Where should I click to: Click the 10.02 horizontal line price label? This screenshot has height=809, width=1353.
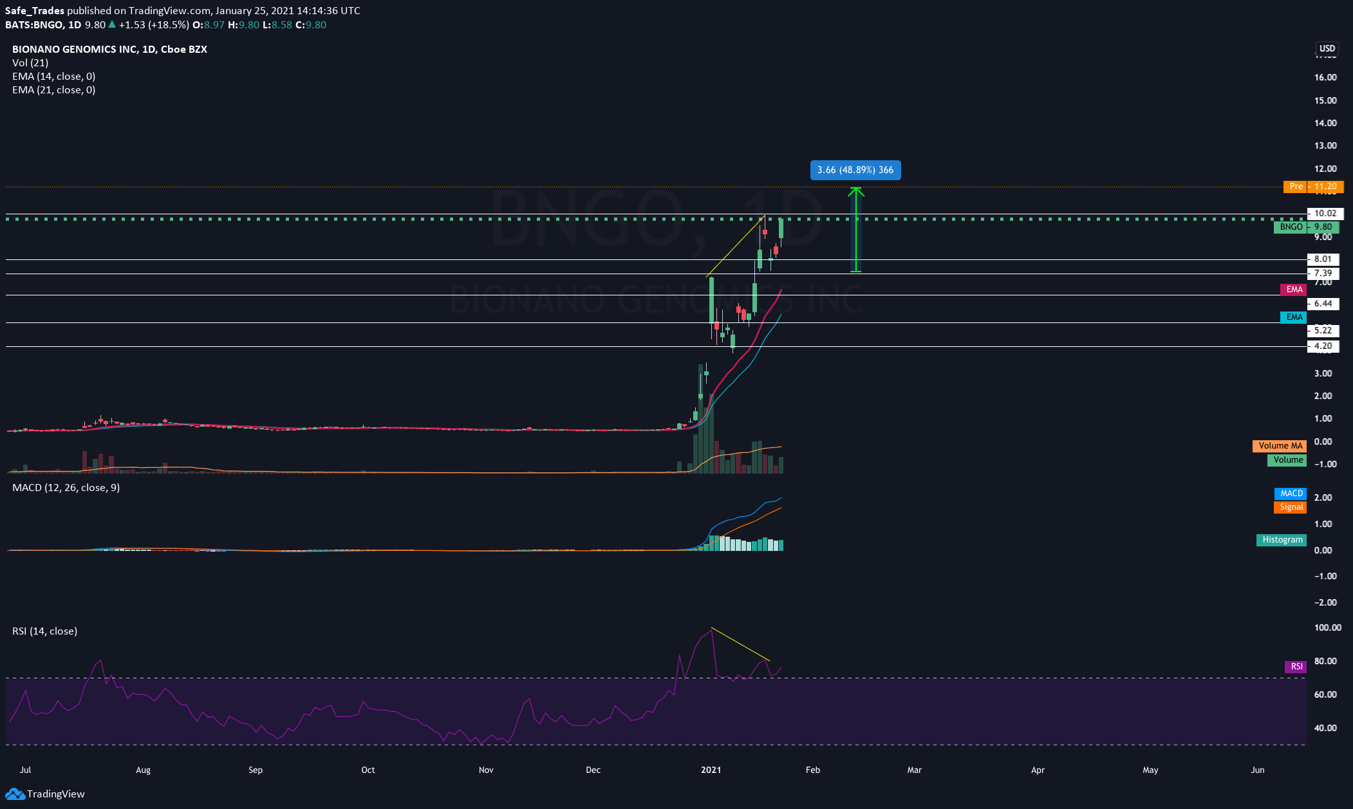[x=1325, y=214]
